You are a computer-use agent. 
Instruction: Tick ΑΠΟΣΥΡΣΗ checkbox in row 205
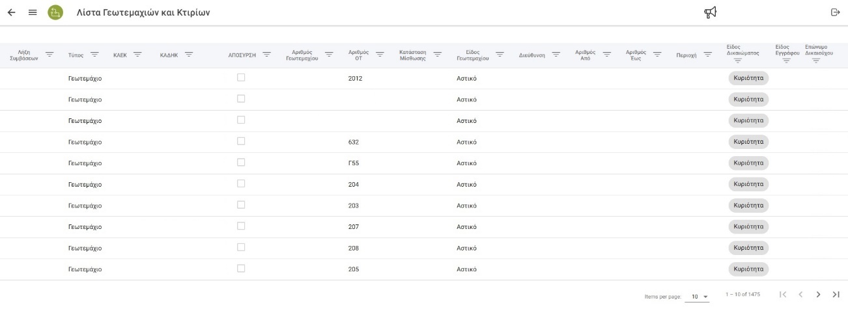(241, 268)
